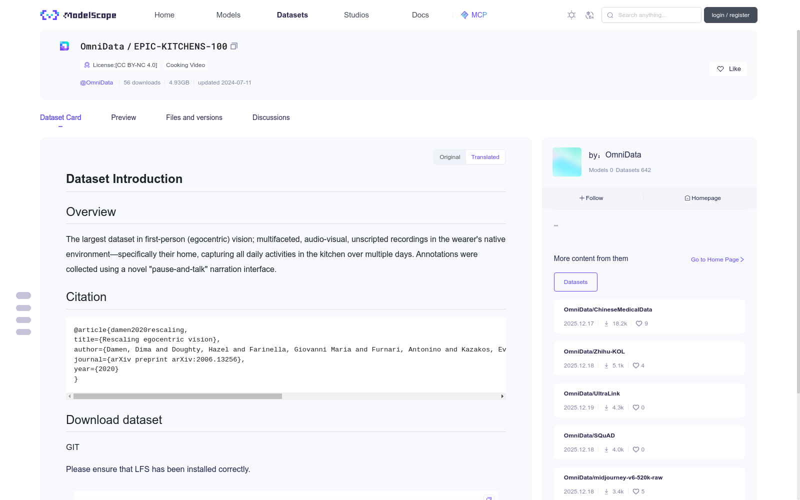Visit the author's Homepage button
800x500 pixels.
(702, 198)
